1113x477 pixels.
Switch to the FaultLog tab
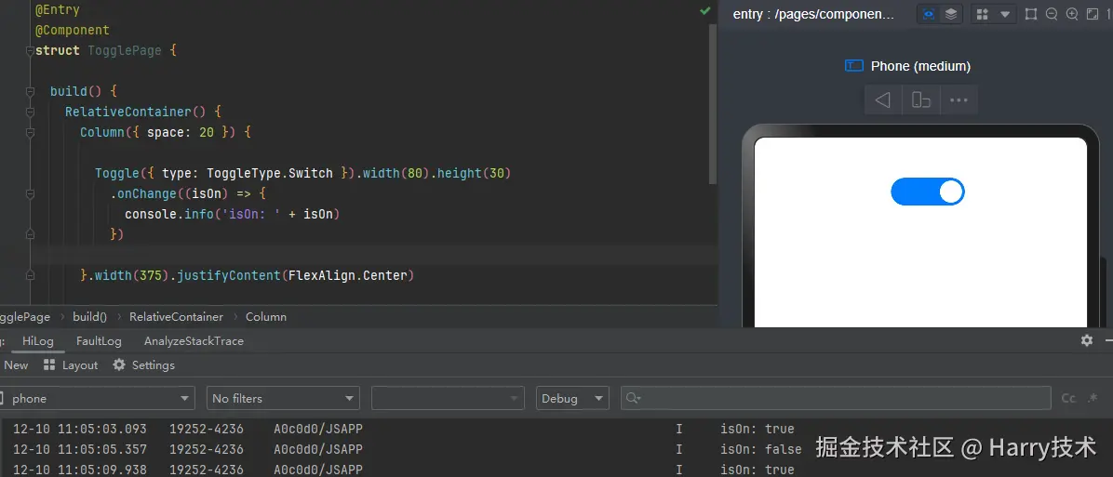coord(99,341)
